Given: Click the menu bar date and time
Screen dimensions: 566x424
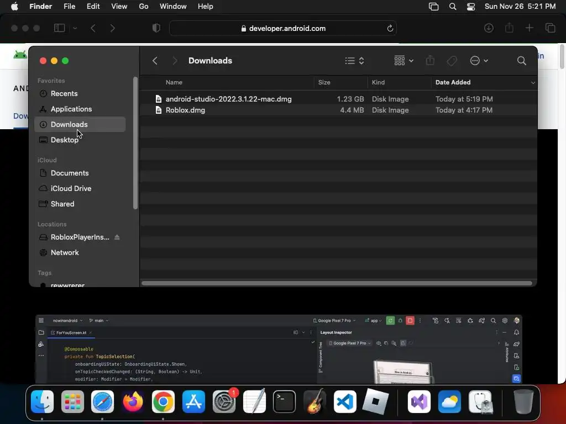Looking at the screenshot, I should [520, 7].
